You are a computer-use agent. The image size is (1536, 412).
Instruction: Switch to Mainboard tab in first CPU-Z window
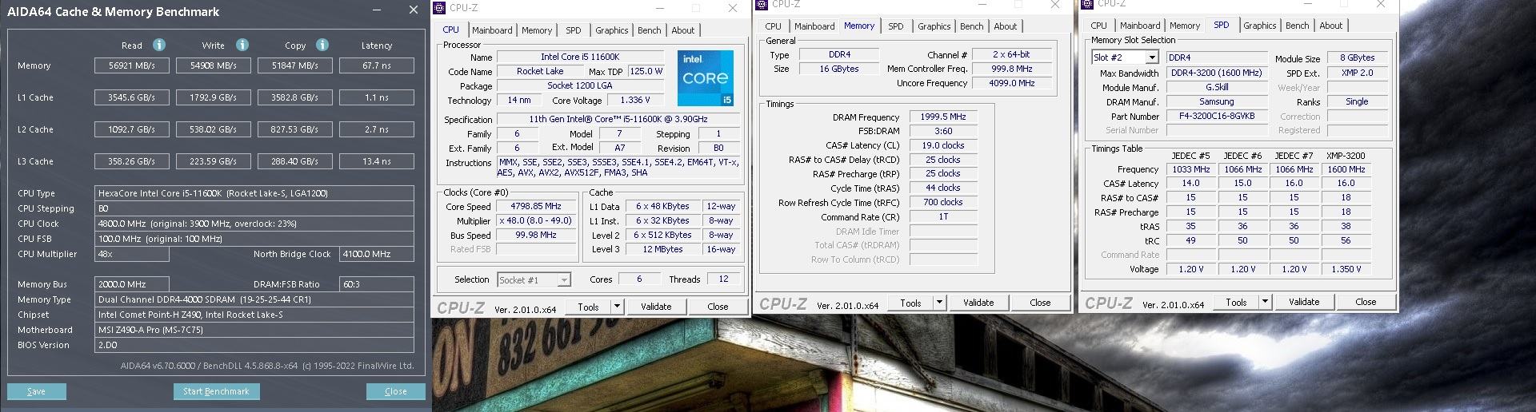click(x=492, y=30)
